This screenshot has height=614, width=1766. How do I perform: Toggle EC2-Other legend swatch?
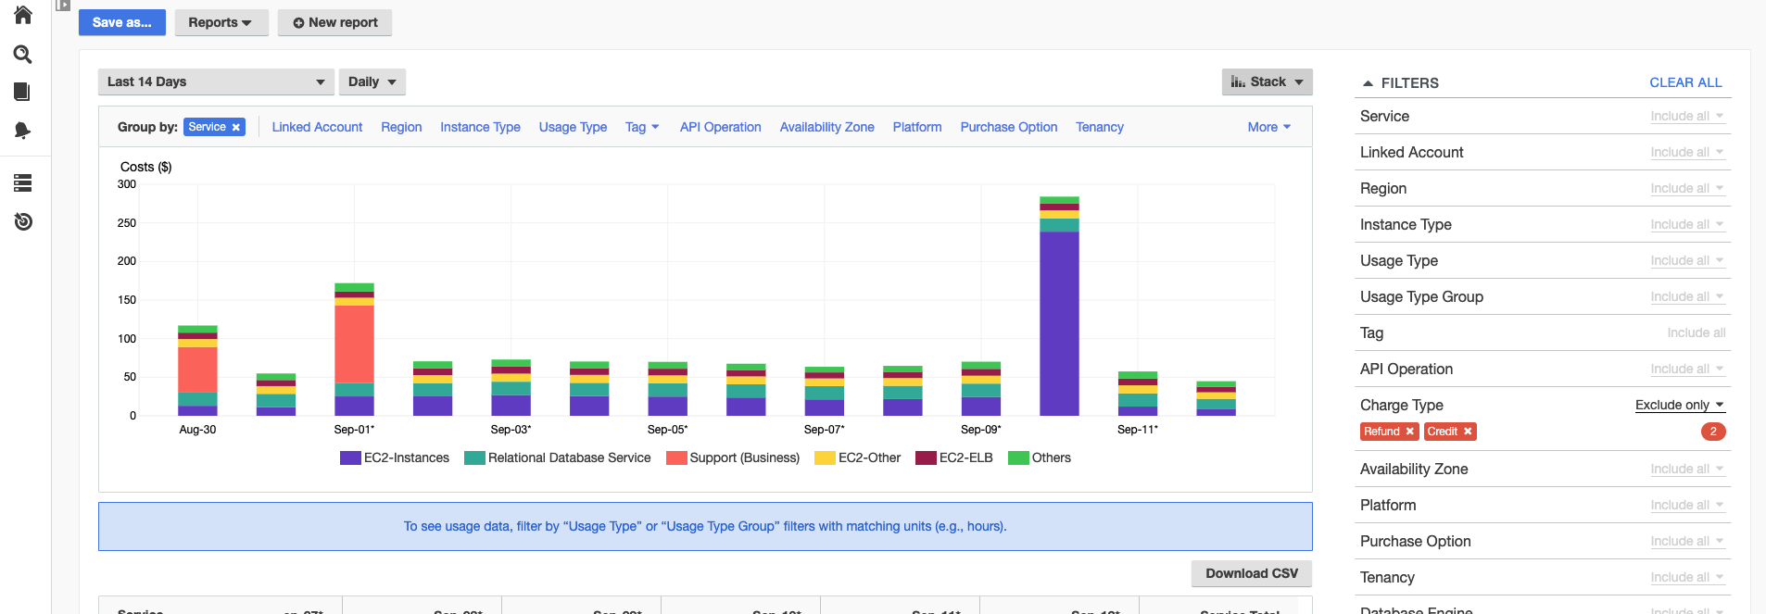pos(825,458)
